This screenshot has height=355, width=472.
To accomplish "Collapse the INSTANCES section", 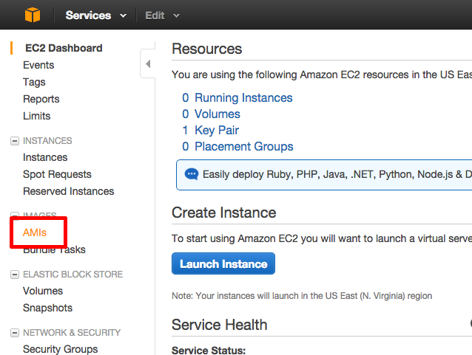I will (x=15, y=140).
